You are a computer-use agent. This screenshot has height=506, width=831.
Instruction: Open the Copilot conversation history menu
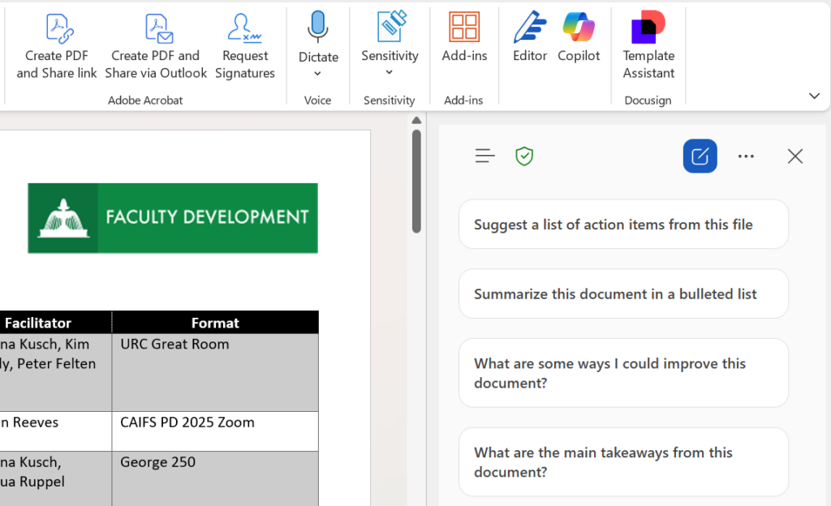[x=484, y=156]
